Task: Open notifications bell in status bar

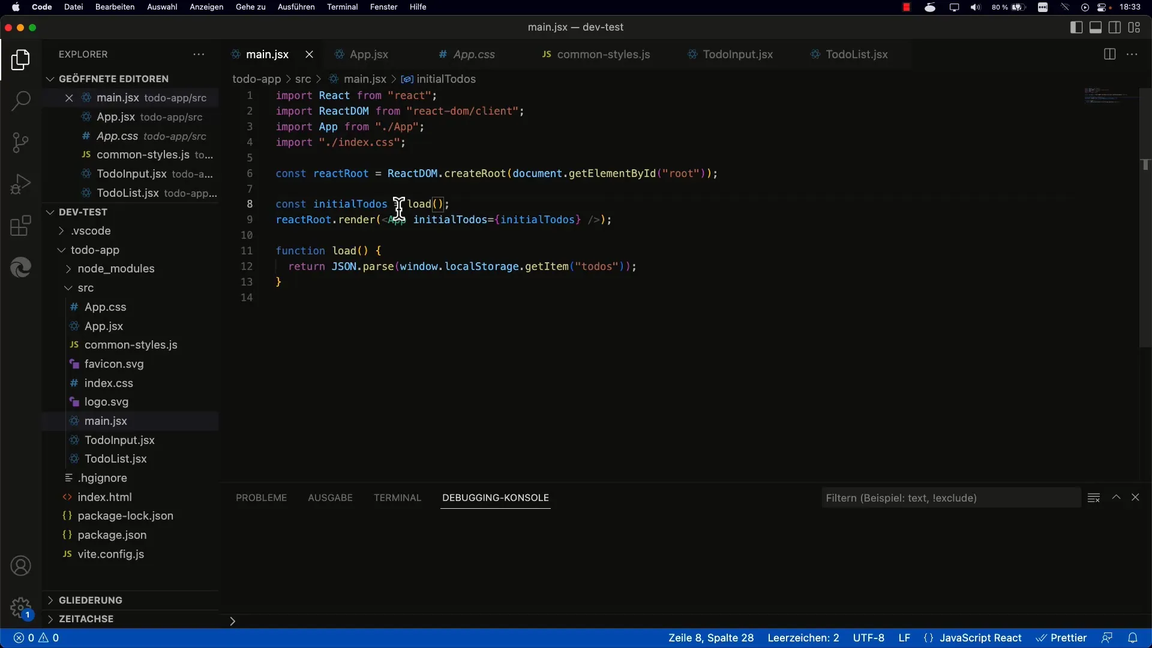Action: coord(1133,638)
